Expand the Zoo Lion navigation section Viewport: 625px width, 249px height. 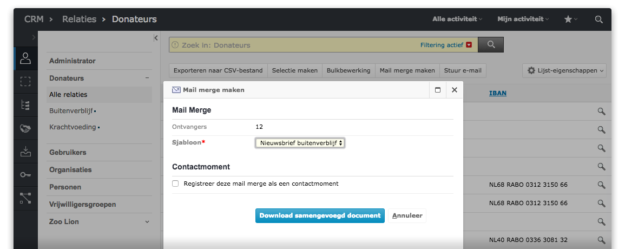pyautogui.click(x=147, y=221)
